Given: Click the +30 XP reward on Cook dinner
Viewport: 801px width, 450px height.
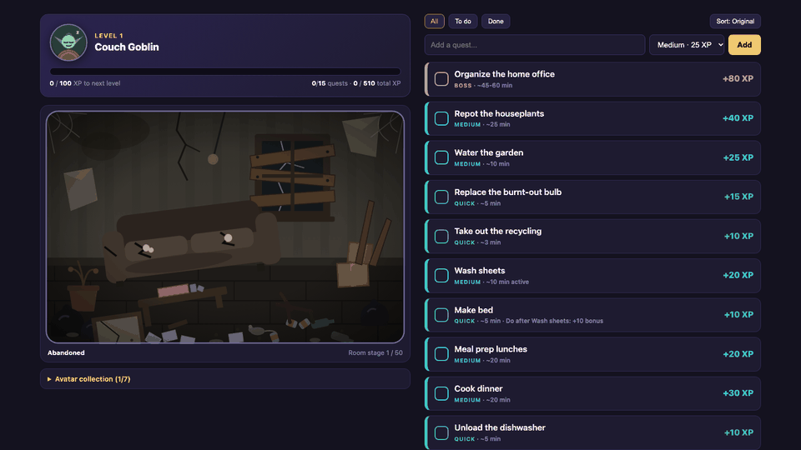Looking at the screenshot, I should click(738, 392).
